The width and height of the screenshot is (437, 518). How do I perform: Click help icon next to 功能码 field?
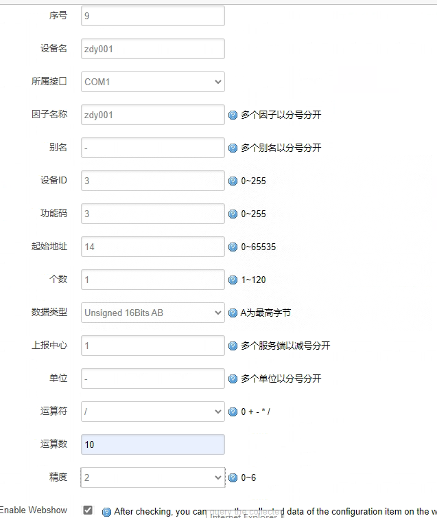(x=233, y=214)
